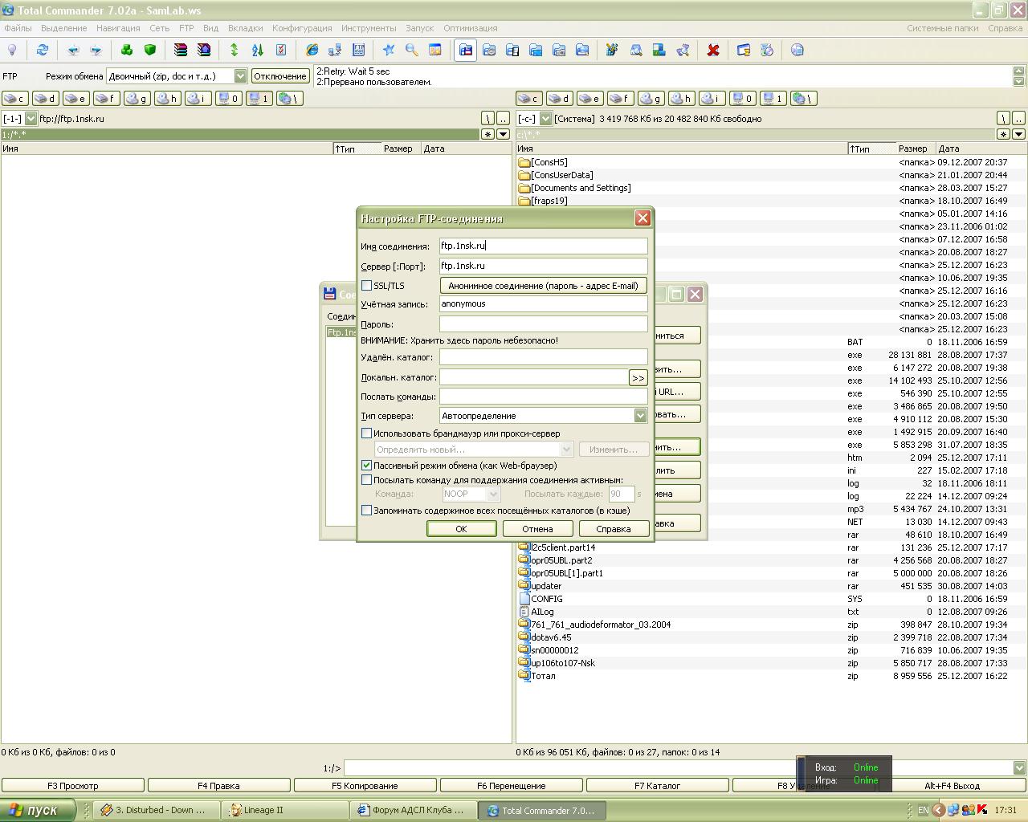This screenshot has width=1028, height=822.
Task: Open the transfer mode dropdown (Двоичный)
Action: coord(240,75)
